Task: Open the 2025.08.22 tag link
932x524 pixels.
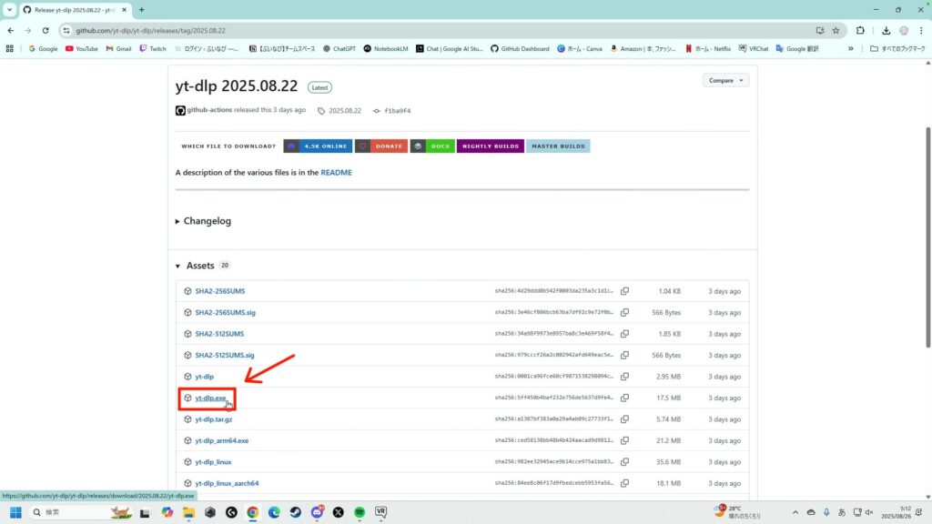Action: (x=345, y=111)
